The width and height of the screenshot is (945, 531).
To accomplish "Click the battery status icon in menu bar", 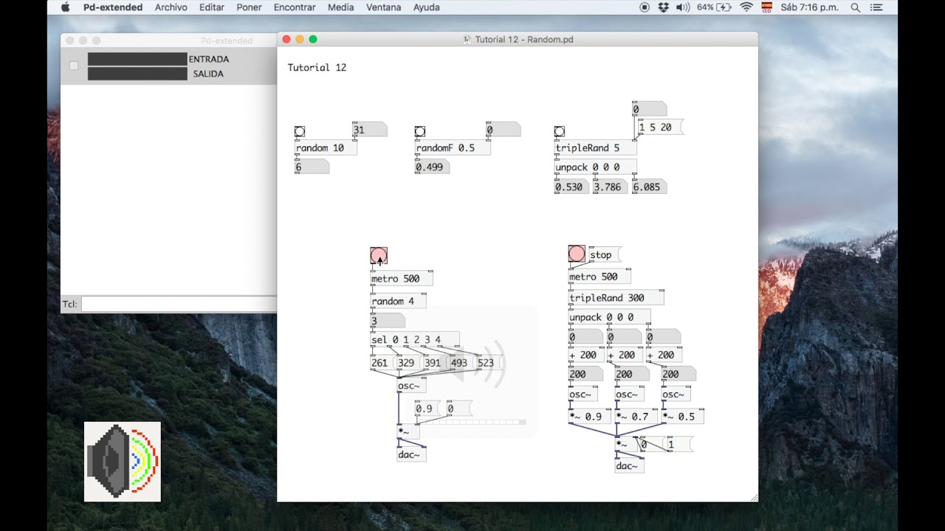I will [x=724, y=7].
